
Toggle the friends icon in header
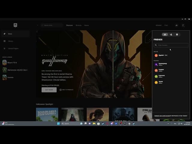[x=176, y=25]
